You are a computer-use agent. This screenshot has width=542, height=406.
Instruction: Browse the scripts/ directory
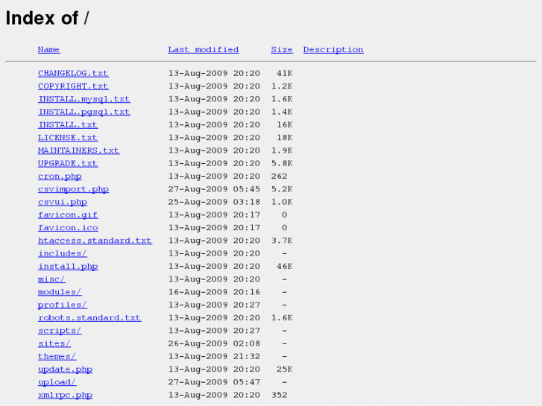point(60,331)
